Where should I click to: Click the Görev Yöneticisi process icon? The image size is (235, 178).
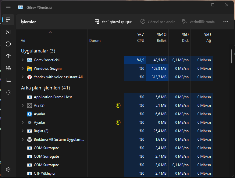pyautogui.click(x=30, y=60)
